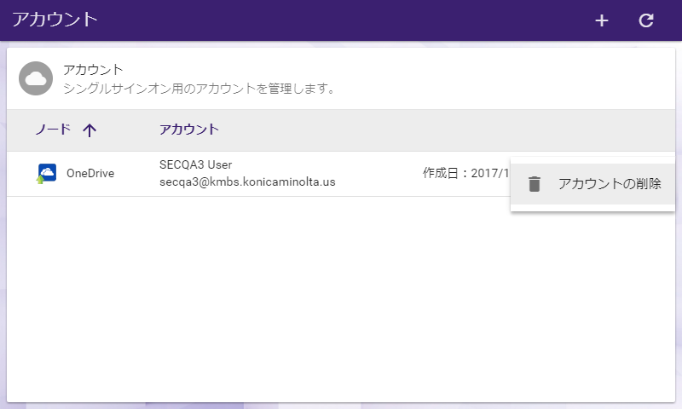Toggle sort direction arrow beside ノード
682x409 pixels.
tap(90, 130)
